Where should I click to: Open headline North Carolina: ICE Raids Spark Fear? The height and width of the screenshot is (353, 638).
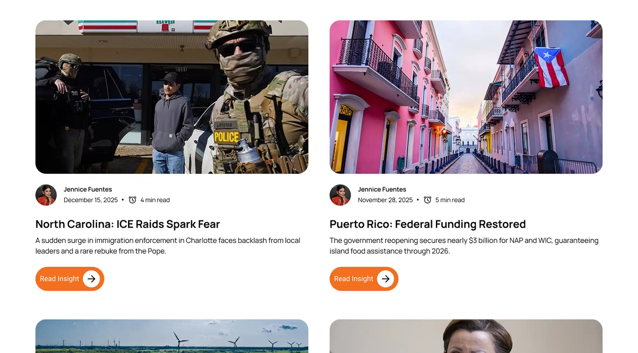pos(128,224)
